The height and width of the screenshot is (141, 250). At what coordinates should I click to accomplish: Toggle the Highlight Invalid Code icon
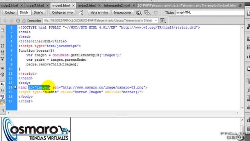2,90
